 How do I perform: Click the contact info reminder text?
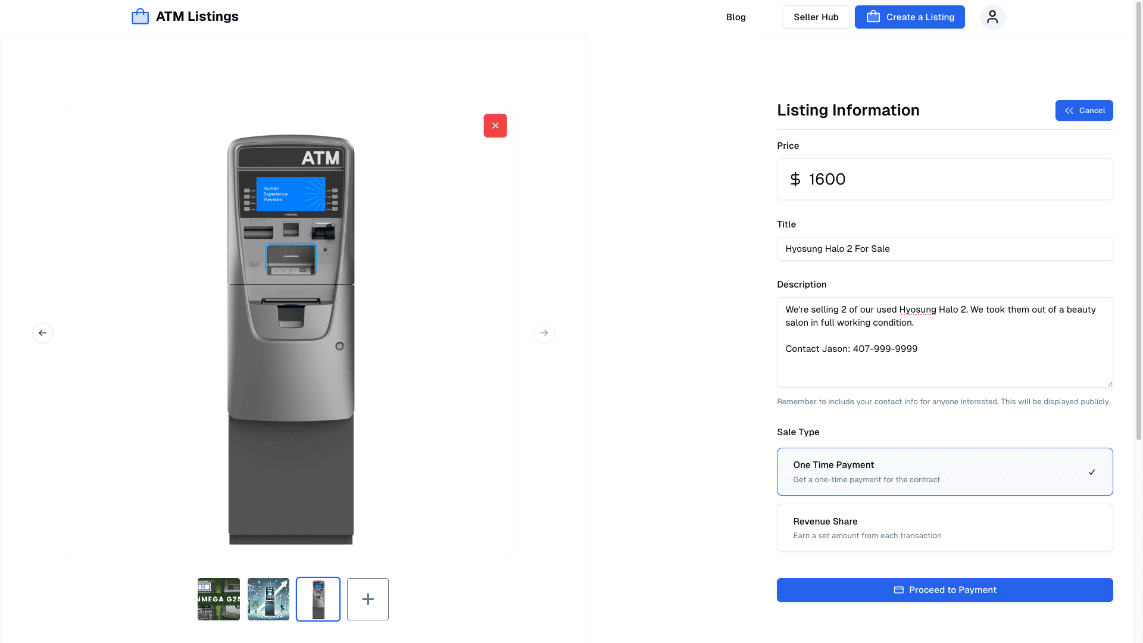[943, 402]
